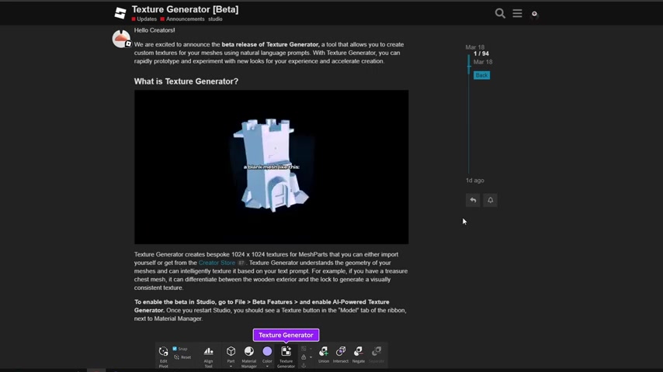Select the Align Tool icon

(x=209, y=351)
